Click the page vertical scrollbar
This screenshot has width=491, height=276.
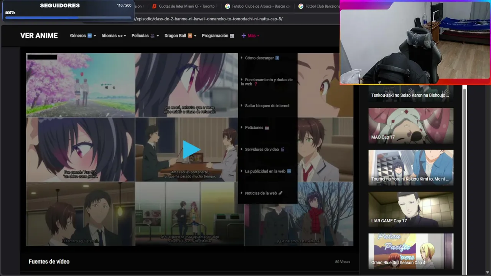tap(465, 180)
